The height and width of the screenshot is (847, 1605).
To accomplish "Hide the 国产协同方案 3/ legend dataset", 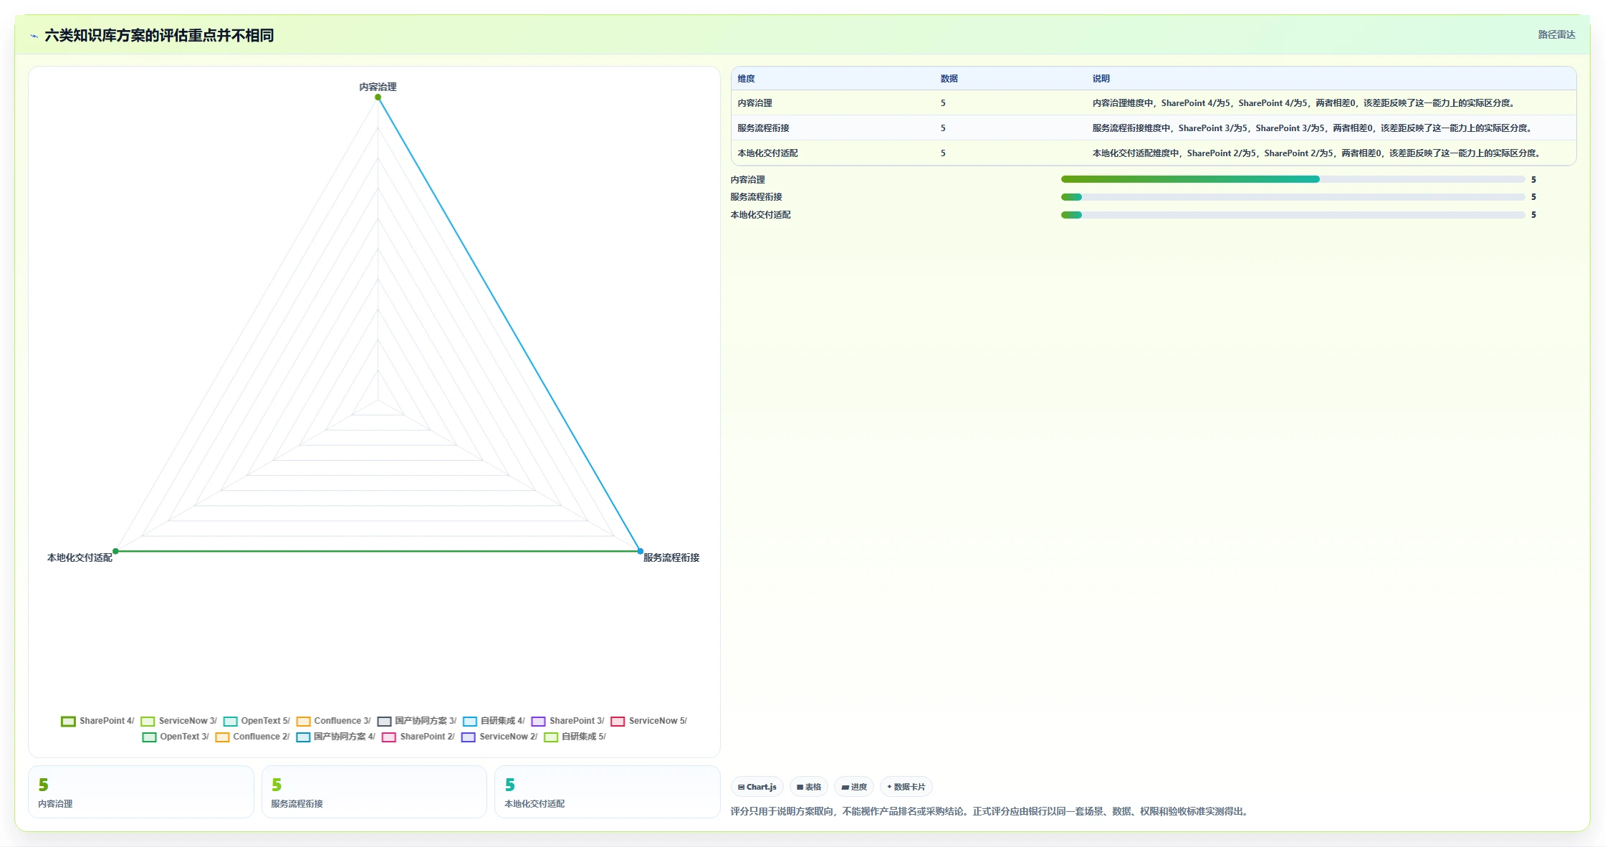I will pos(417,721).
